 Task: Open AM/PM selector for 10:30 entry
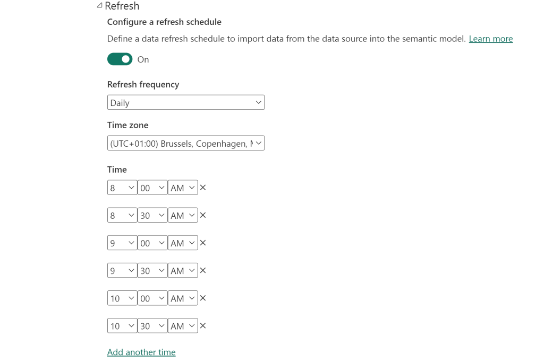click(x=183, y=325)
